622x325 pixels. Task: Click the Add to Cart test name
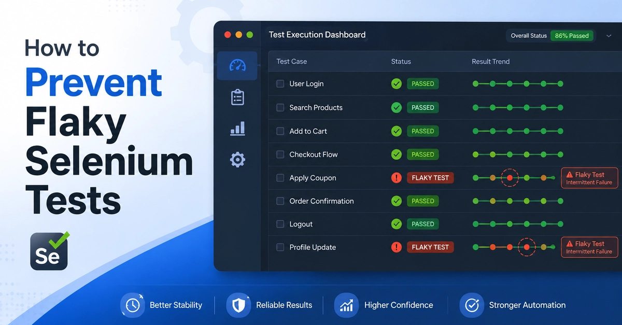(308, 131)
